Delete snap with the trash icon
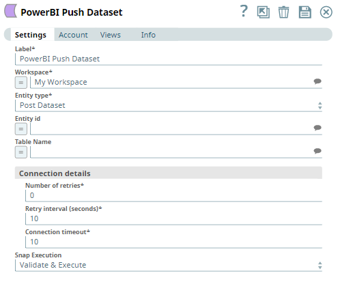338x284 pixels. (283, 12)
